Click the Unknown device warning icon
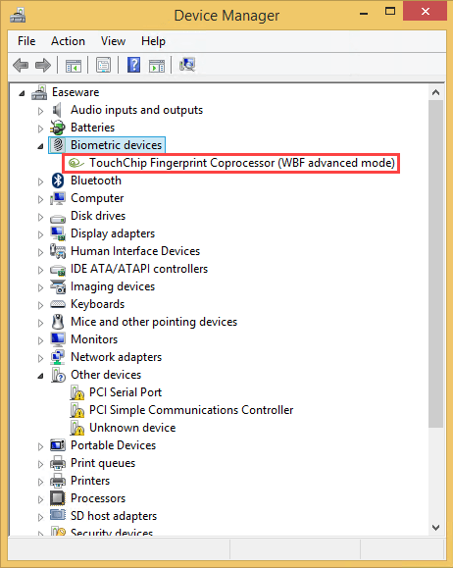This screenshot has width=453, height=568. [x=77, y=428]
